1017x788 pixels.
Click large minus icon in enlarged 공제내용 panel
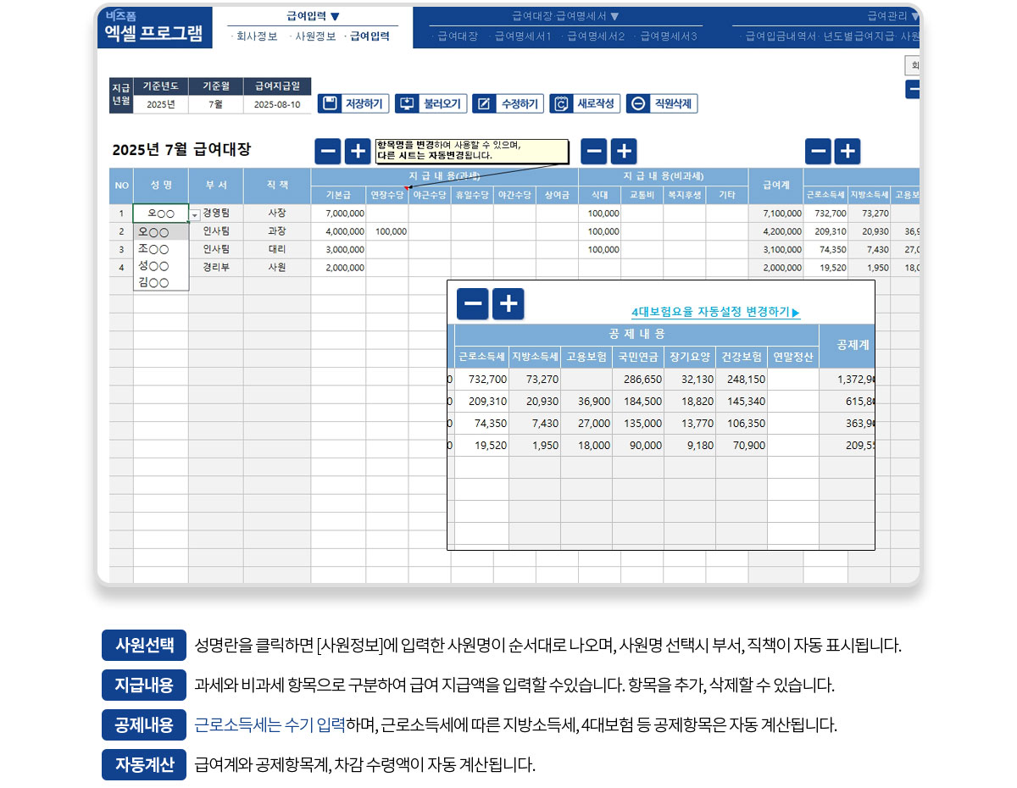tap(472, 303)
